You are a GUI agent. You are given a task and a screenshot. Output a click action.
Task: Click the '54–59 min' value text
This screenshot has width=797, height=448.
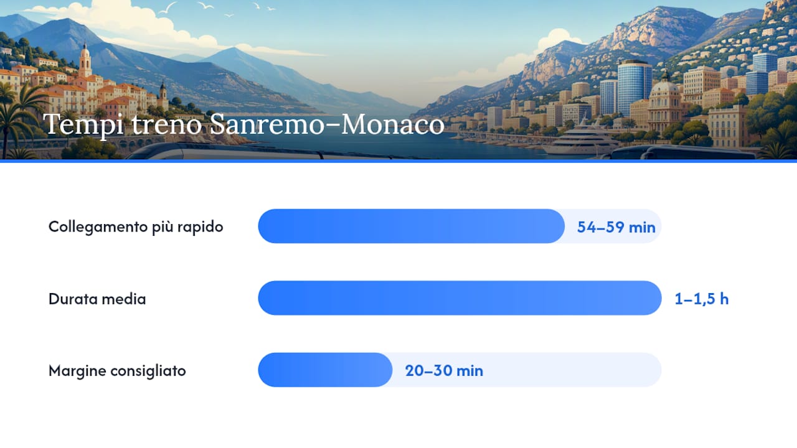click(616, 226)
